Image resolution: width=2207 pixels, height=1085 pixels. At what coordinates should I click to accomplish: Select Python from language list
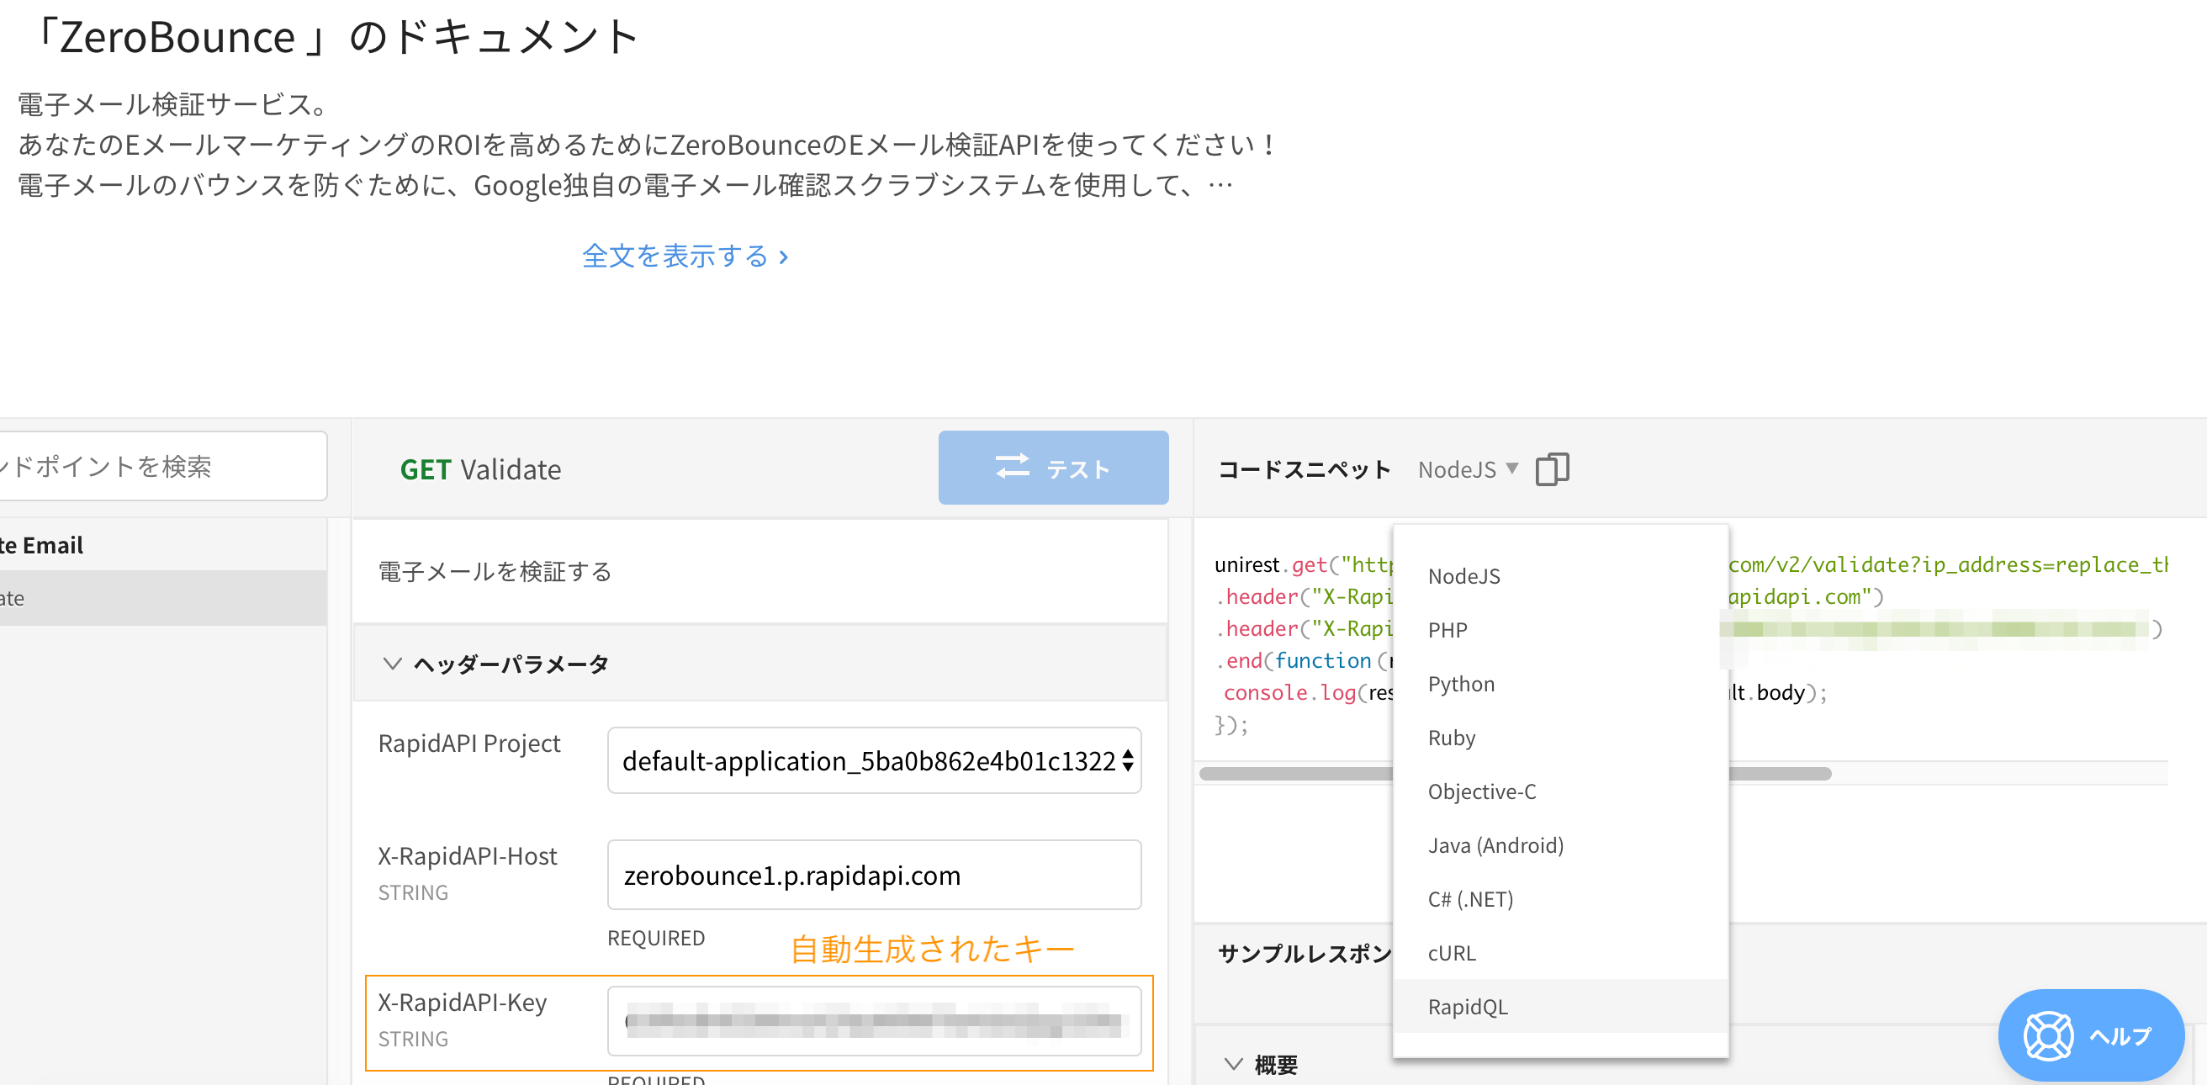point(1461,684)
